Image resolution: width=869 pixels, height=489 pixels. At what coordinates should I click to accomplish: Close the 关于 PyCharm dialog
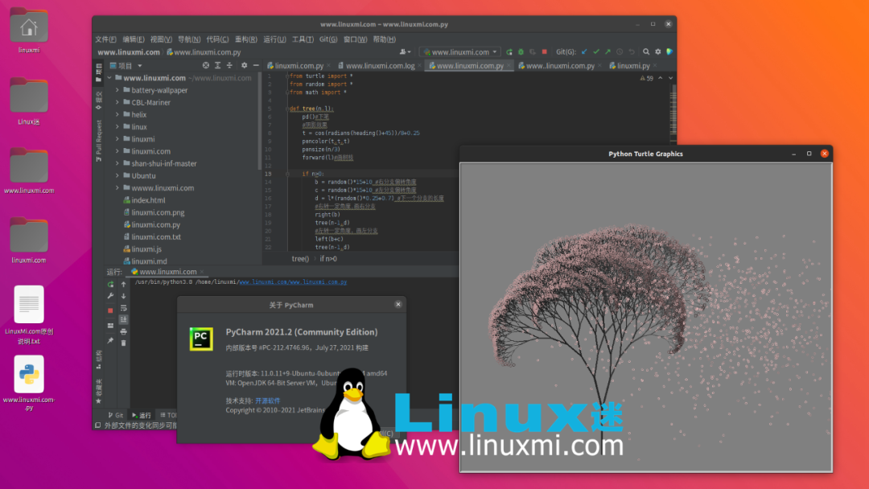pyautogui.click(x=398, y=305)
